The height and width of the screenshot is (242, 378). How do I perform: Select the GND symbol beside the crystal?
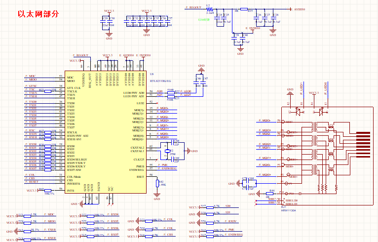(x=188, y=151)
